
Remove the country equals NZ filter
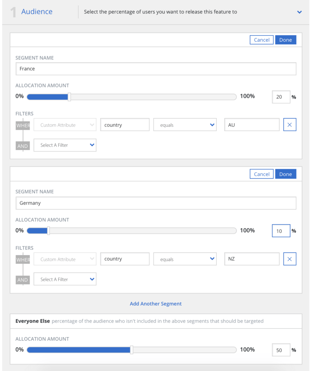pos(290,259)
